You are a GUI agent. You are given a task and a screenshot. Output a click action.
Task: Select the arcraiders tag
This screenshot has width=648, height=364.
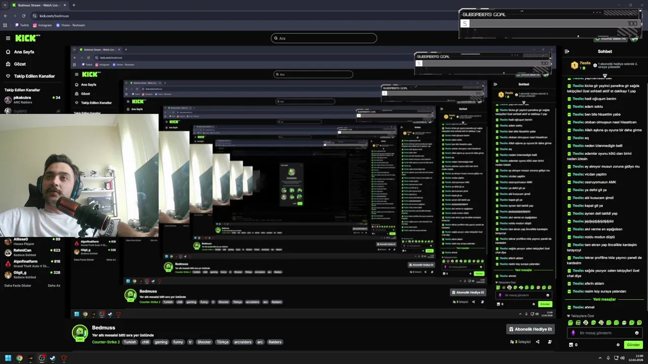243,342
